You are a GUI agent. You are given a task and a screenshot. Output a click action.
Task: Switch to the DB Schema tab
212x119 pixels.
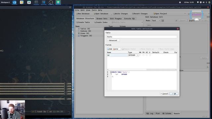(x=167, y=114)
